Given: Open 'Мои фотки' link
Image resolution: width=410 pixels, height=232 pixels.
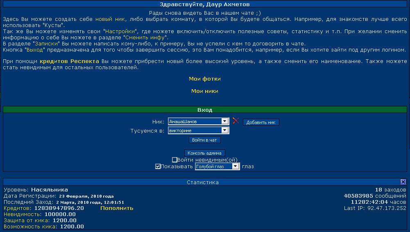Looking at the screenshot, I should [205, 79].
